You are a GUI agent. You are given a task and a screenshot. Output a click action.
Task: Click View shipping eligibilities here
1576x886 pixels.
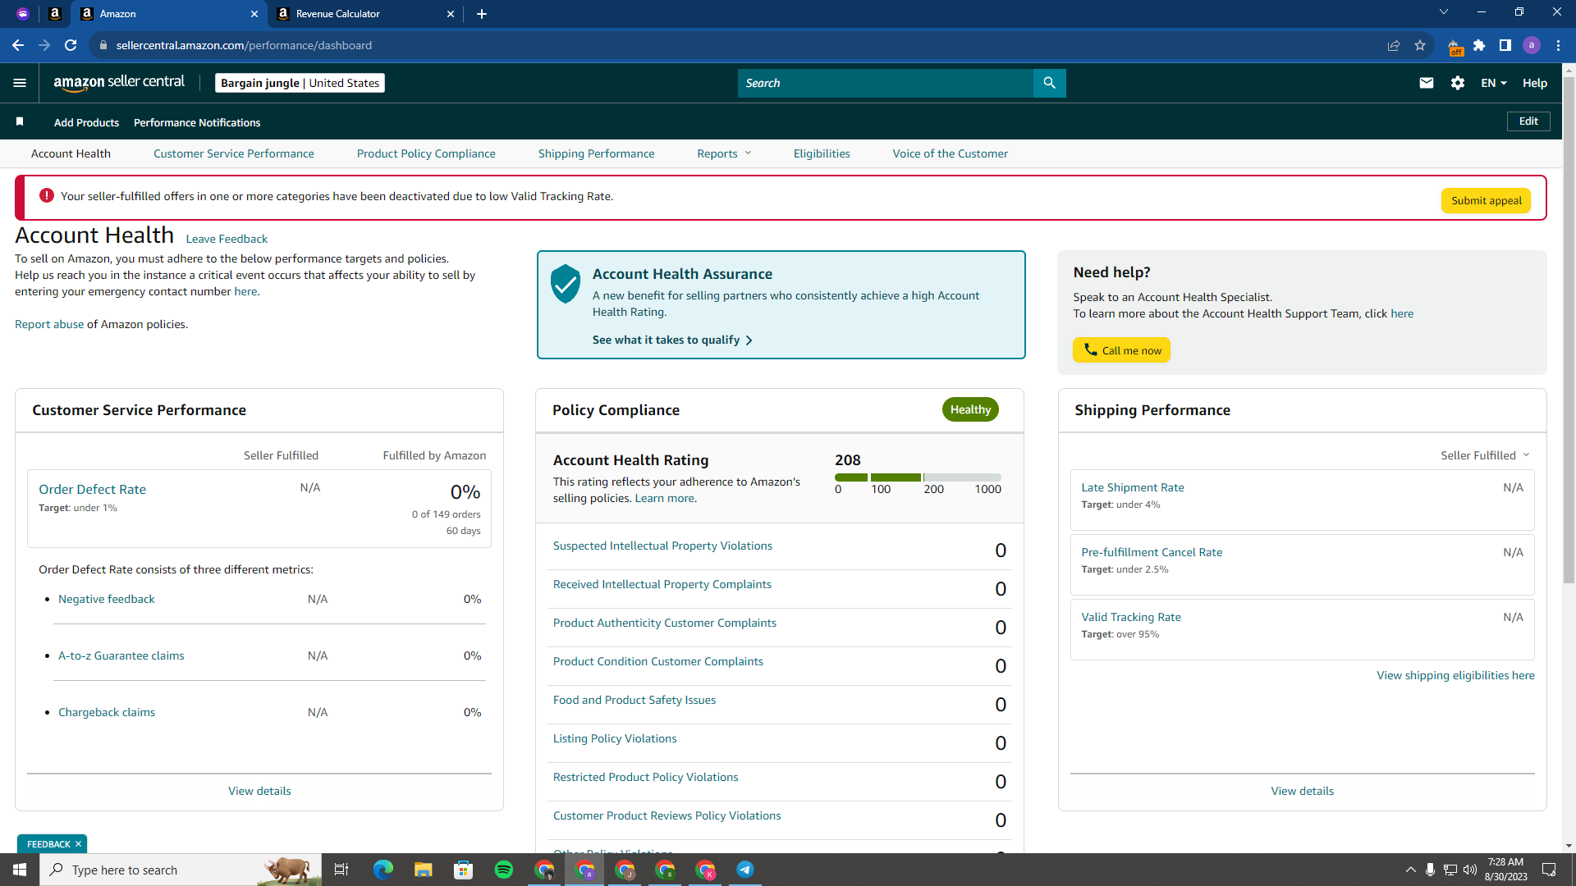tap(1455, 675)
